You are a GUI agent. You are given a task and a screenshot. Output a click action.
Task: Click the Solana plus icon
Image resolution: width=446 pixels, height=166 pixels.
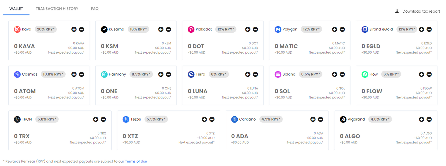(x=335, y=74)
